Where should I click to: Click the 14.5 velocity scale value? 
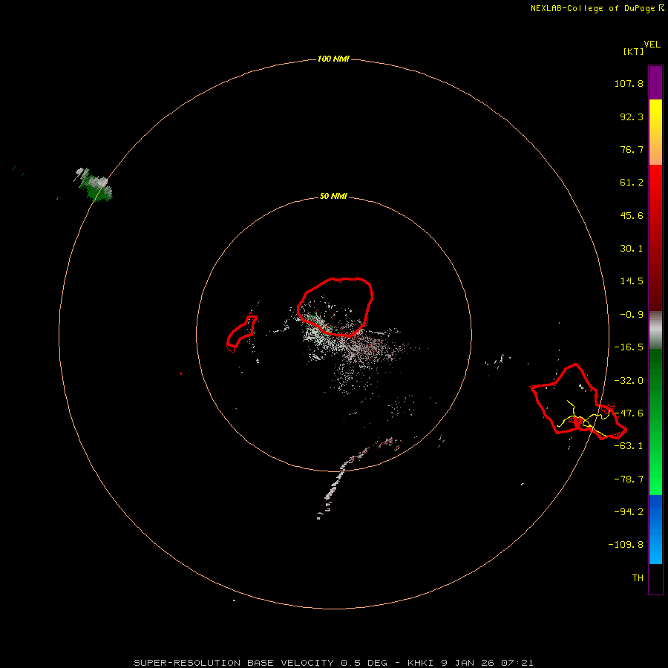pyautogui.click(x=632, y=281)
